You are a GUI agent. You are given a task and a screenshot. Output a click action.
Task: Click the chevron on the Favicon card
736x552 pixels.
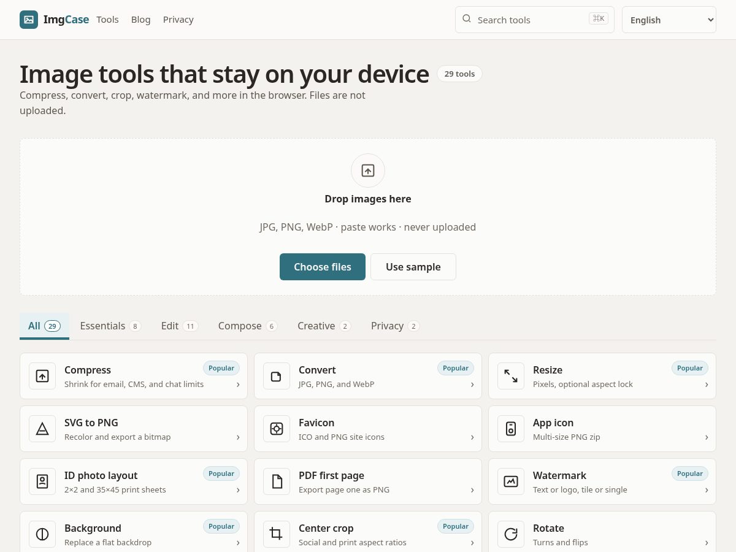point(472,437)
